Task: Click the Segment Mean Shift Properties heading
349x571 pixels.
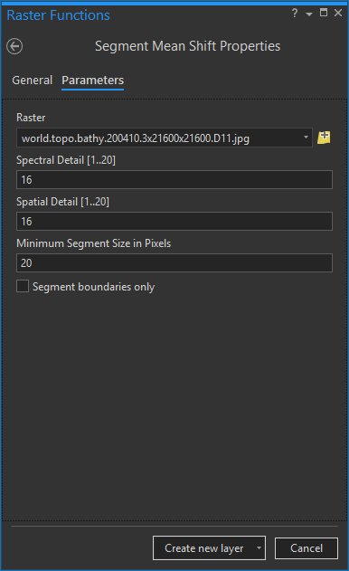Action: (x=187, y=46)
